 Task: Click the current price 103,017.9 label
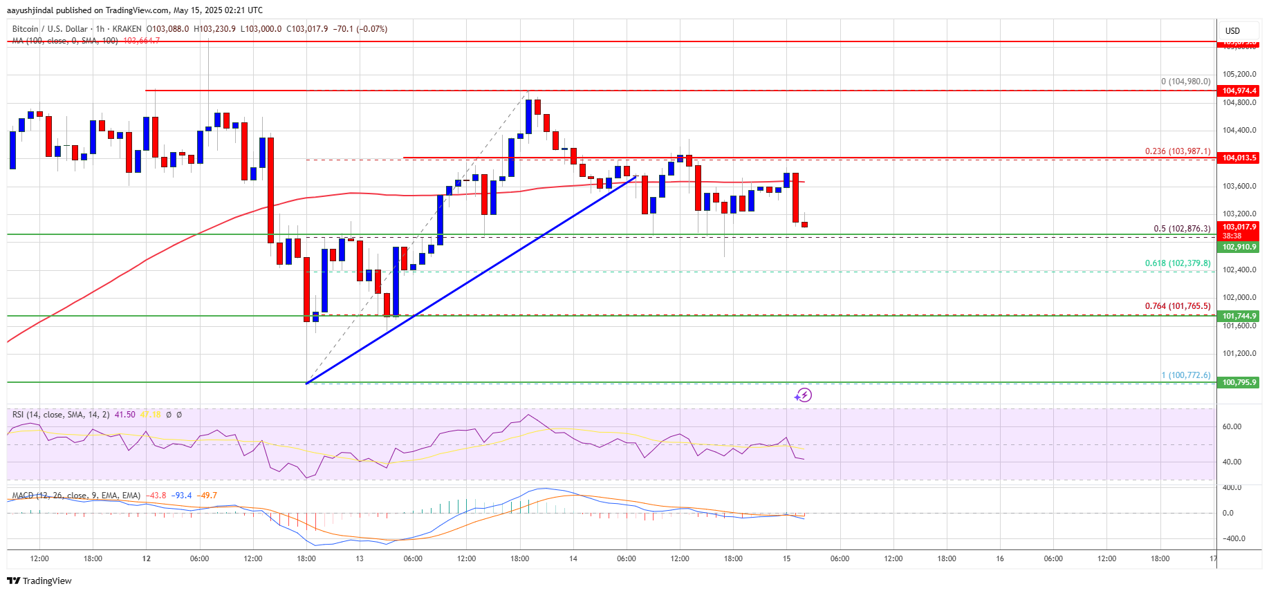(1239, 227)
